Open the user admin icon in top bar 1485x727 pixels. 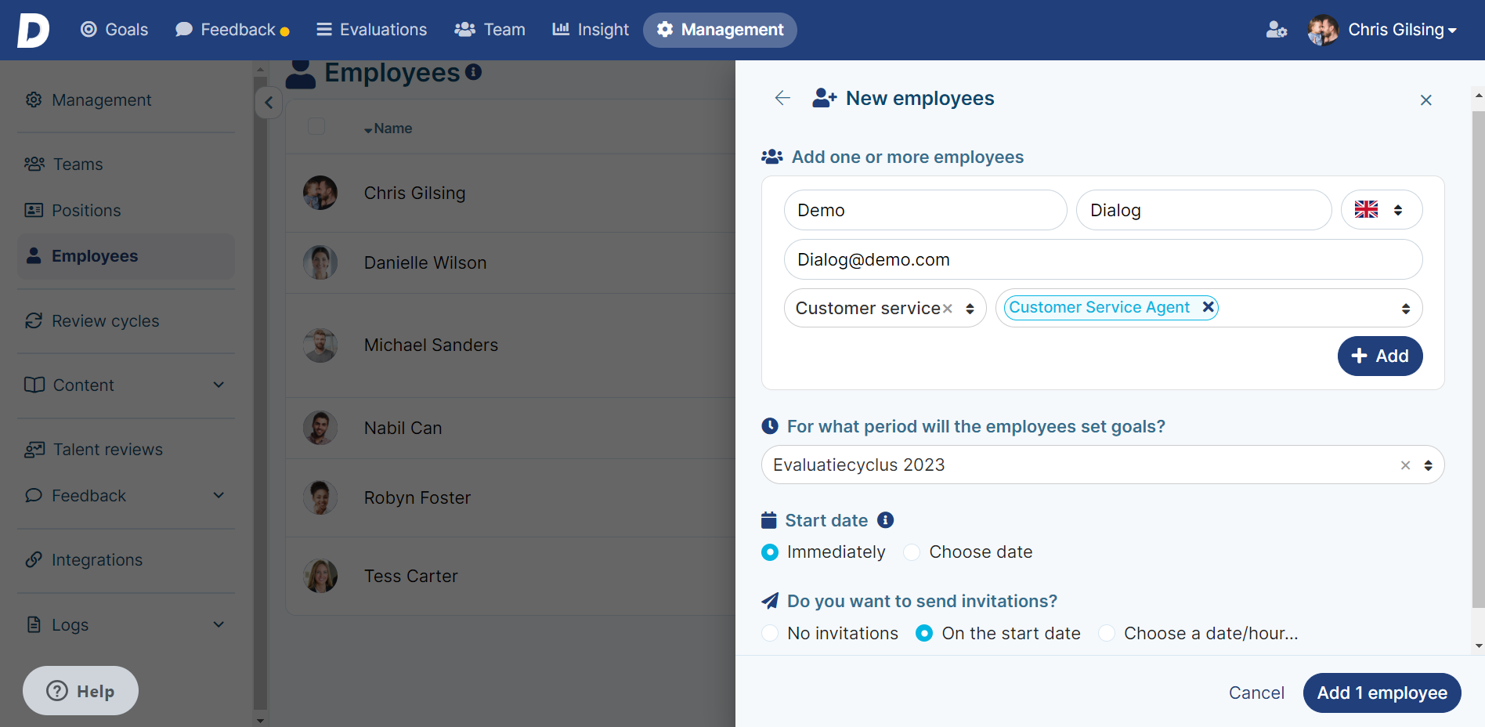pos(1277,30)
